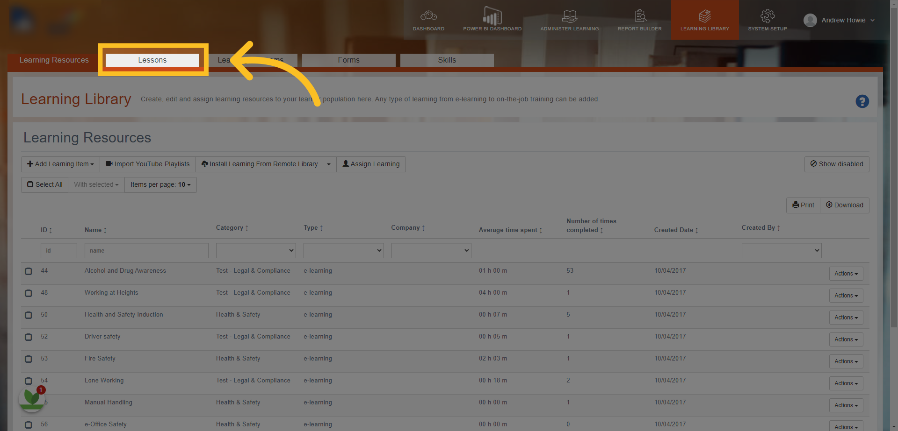898x431 pixels.
Task: Sort by Average time spent column
Action: point(510,230)
